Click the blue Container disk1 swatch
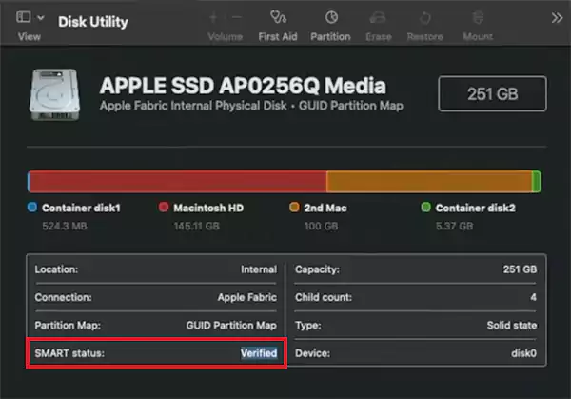 [x=32, y=207]
